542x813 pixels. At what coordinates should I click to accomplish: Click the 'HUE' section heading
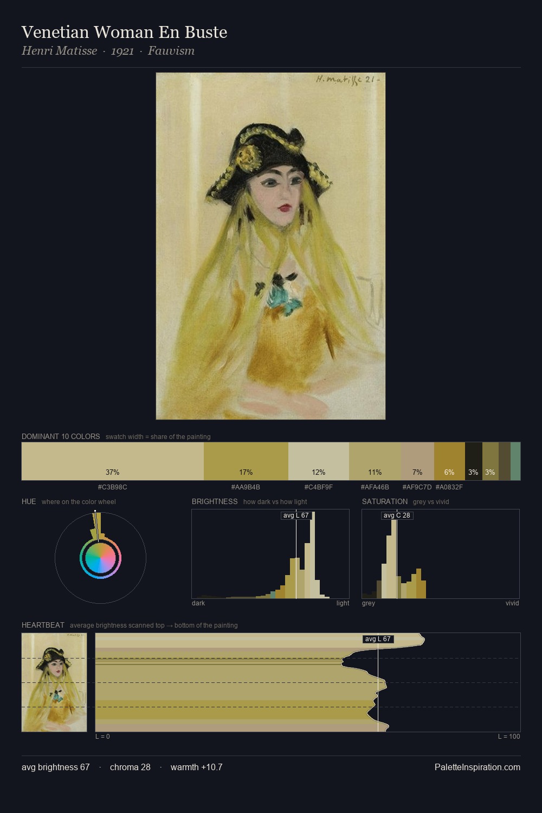[29, 501]
